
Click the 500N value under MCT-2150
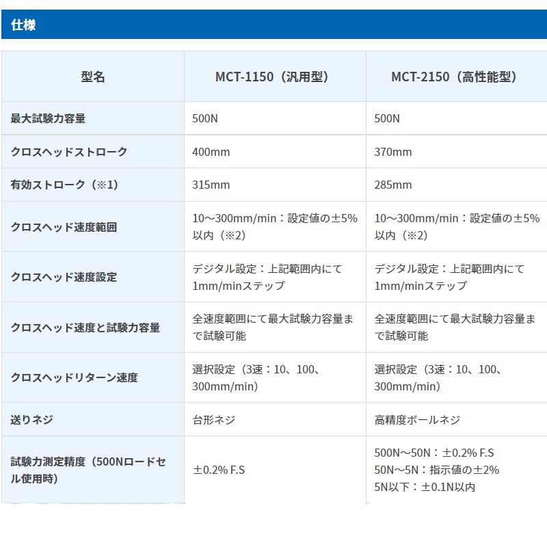tap(387, 118)
